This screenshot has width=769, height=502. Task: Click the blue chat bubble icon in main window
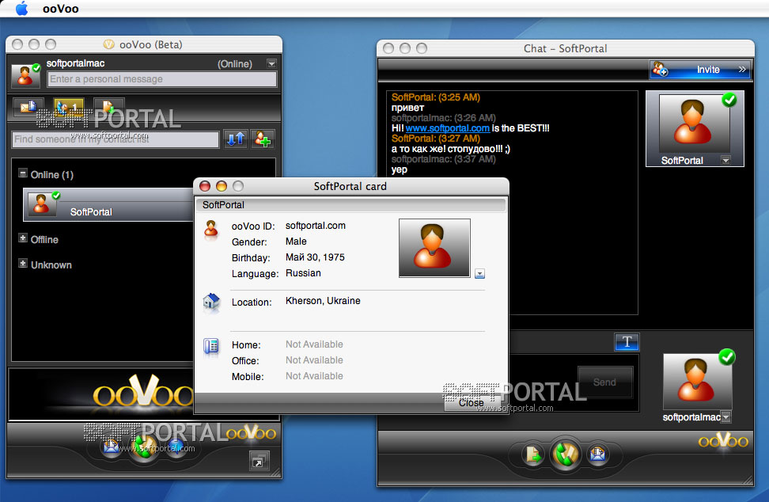[x=176, y=447]
